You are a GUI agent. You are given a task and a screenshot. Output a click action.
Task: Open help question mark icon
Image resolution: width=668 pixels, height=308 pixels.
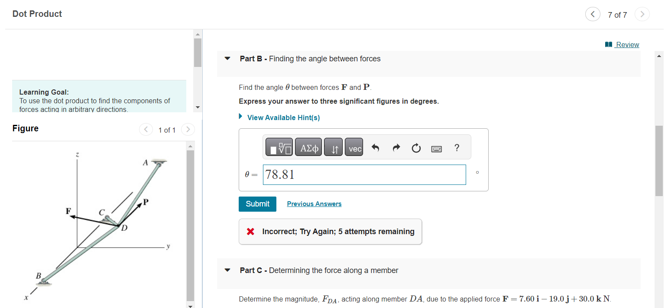point(457,148)
